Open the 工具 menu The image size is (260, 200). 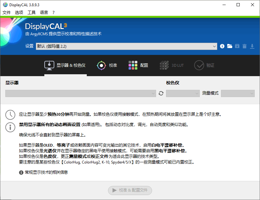(x=32, y=12)
